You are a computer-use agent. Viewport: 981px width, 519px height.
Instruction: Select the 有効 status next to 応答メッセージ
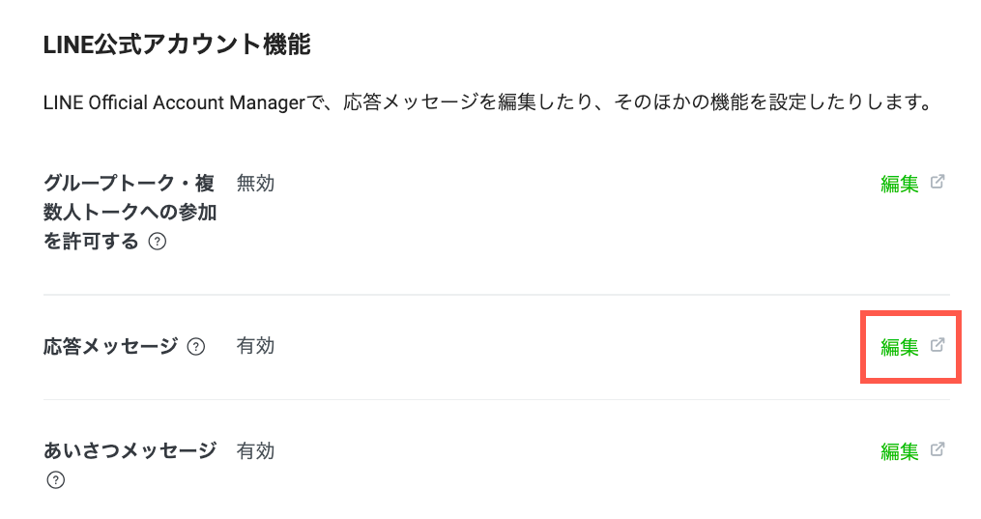tap(255, 346)
